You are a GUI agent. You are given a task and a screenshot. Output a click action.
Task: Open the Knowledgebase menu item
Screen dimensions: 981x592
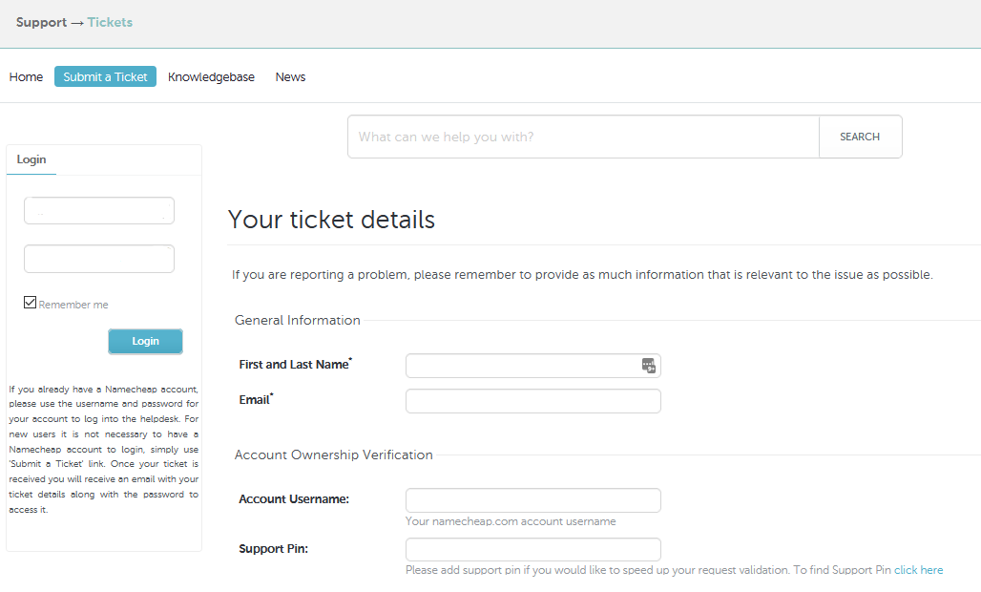[212, 77]
